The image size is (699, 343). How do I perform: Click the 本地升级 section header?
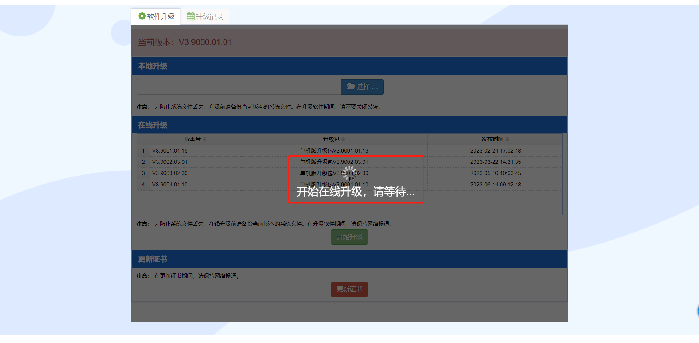[349, 66]
